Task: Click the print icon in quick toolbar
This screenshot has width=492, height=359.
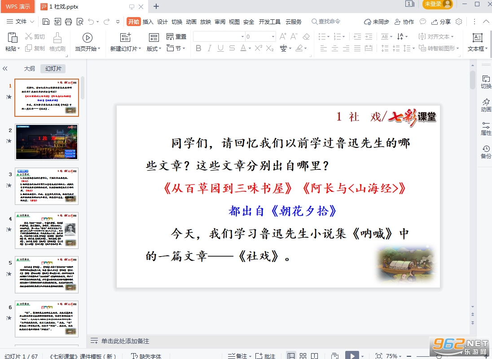Action: [68, 22]
